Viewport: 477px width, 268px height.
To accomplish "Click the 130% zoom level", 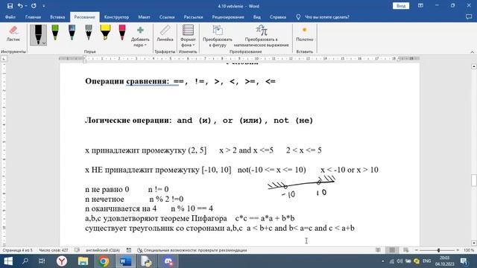I will (469, 250).
